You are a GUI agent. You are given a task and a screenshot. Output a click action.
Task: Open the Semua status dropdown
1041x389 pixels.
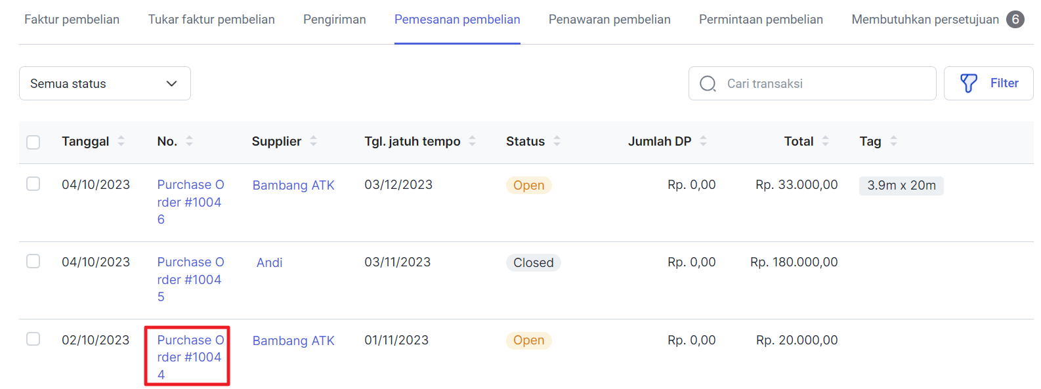pos(105,84)
